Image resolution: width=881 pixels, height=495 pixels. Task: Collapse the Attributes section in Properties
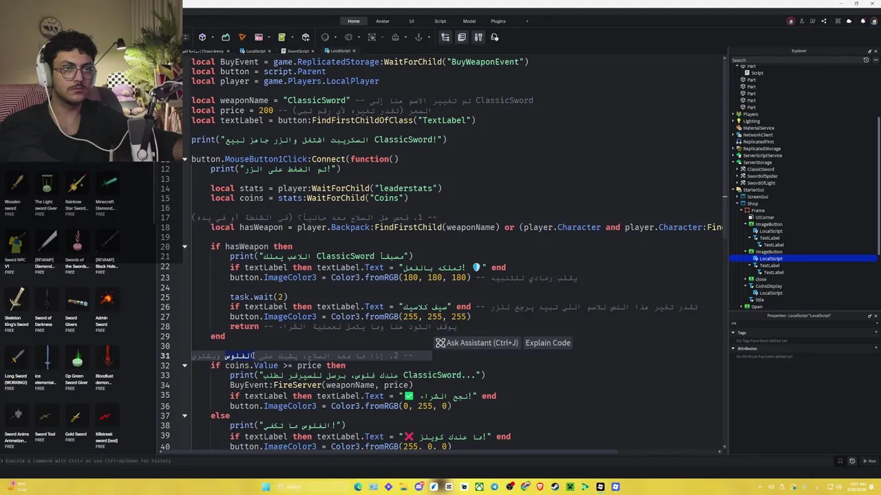(x=733, y=349)
